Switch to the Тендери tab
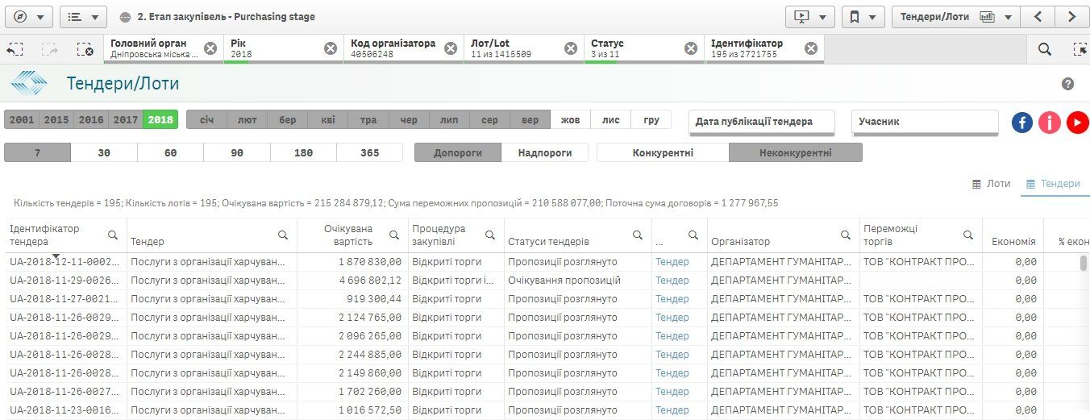This screenshot has height=420, width=1090. click(x=1052, y=184)
